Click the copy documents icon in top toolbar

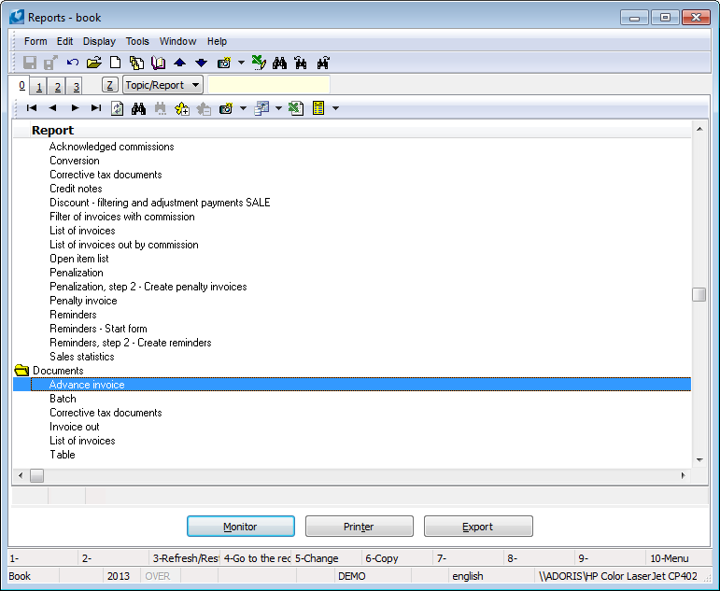[x=136, y=63]
